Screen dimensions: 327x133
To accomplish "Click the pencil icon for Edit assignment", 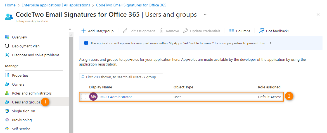I will tap(125, 31).
